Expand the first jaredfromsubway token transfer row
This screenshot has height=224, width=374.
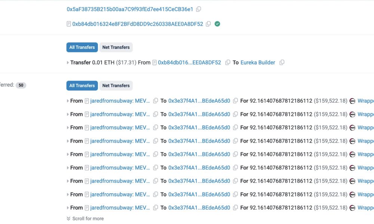click(68, 101)
